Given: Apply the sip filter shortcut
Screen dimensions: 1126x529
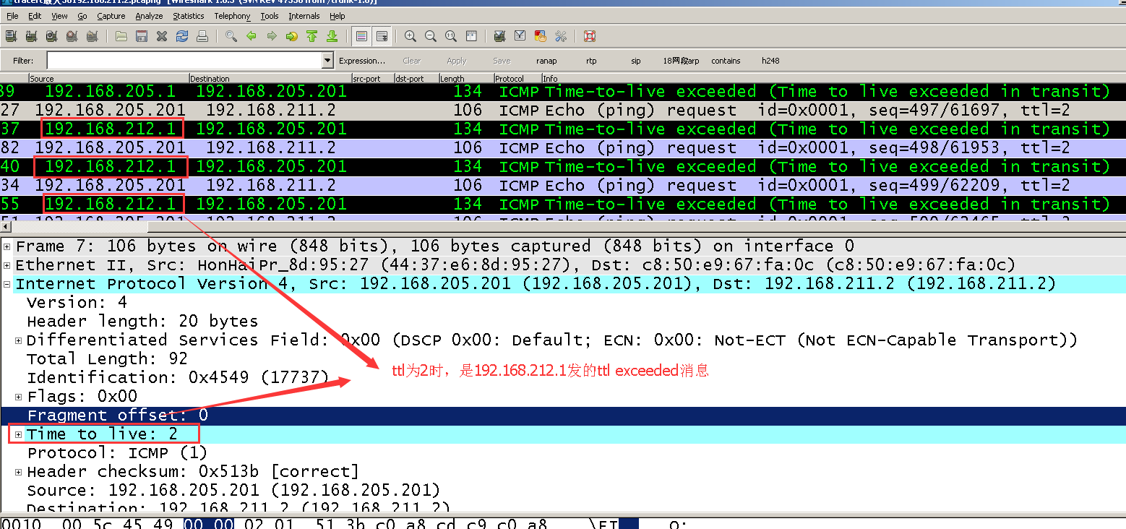Looking at the screenshot, I should click(636, 61).
